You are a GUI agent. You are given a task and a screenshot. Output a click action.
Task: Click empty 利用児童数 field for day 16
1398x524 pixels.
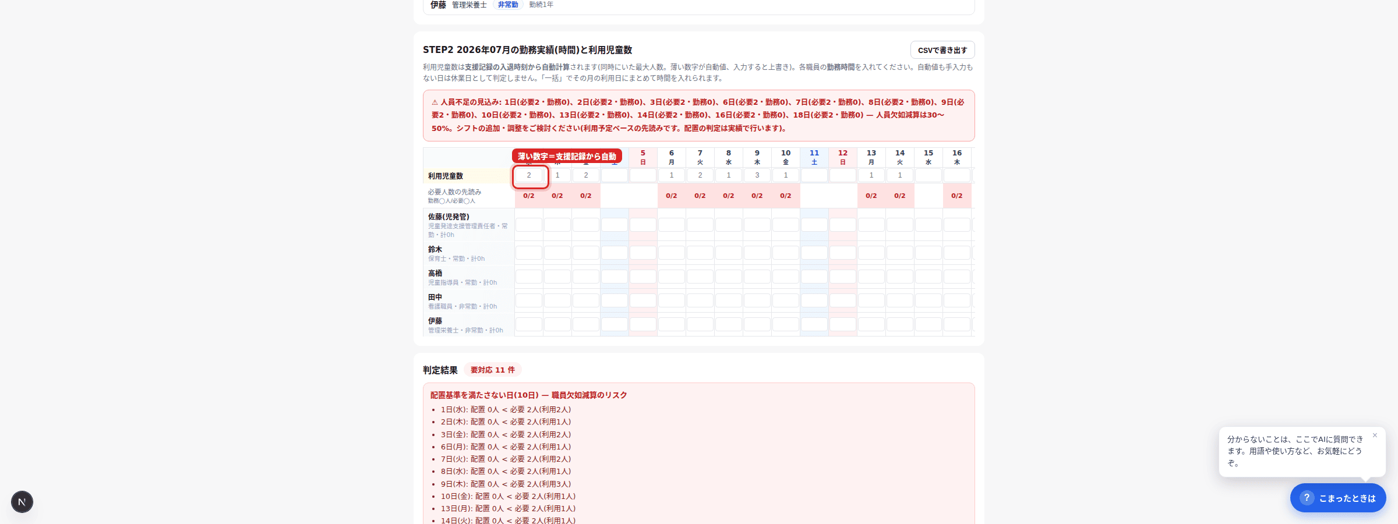pyautogui.click(x=957, y=175)
